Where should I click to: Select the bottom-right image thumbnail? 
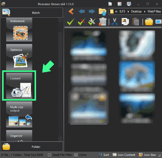point(137,108)
